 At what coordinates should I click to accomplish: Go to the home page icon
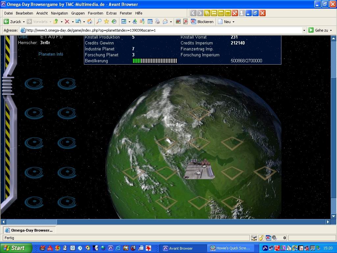(90, 21)
